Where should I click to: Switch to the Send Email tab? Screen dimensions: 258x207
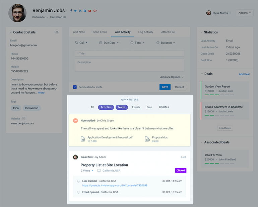pos(100,32)
